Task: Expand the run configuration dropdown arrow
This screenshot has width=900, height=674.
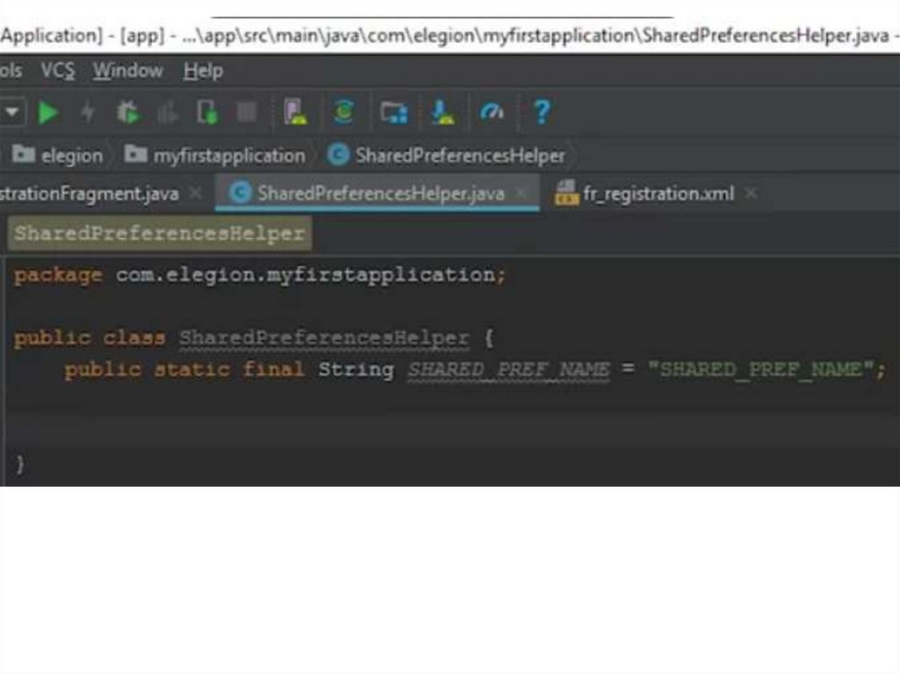Action: pyautogui.click(x=11, y=112)
